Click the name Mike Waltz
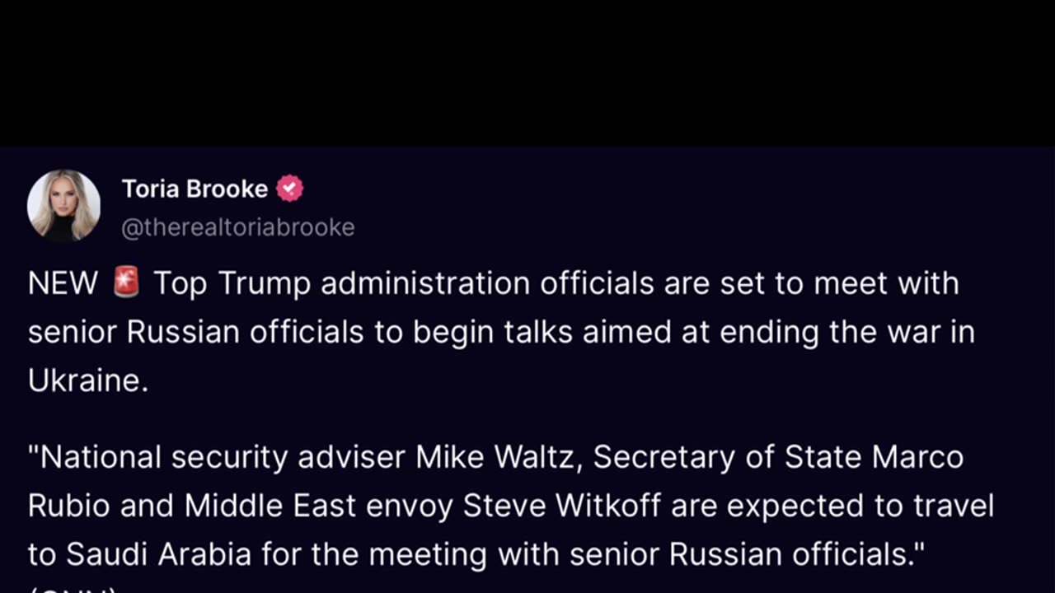Screen dimensions: 1055x593 tap(500, 456)
